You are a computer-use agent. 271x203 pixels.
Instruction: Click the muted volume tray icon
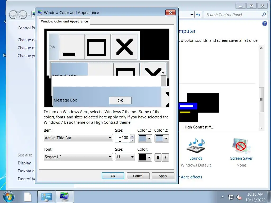tap(239, 197)
